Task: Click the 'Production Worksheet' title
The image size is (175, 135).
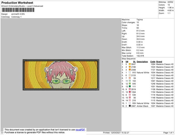Action: click(x=17, y=3)
